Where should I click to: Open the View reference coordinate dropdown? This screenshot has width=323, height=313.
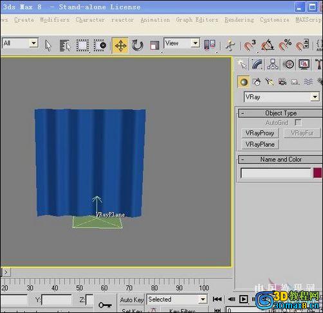(x=181, y=44)
